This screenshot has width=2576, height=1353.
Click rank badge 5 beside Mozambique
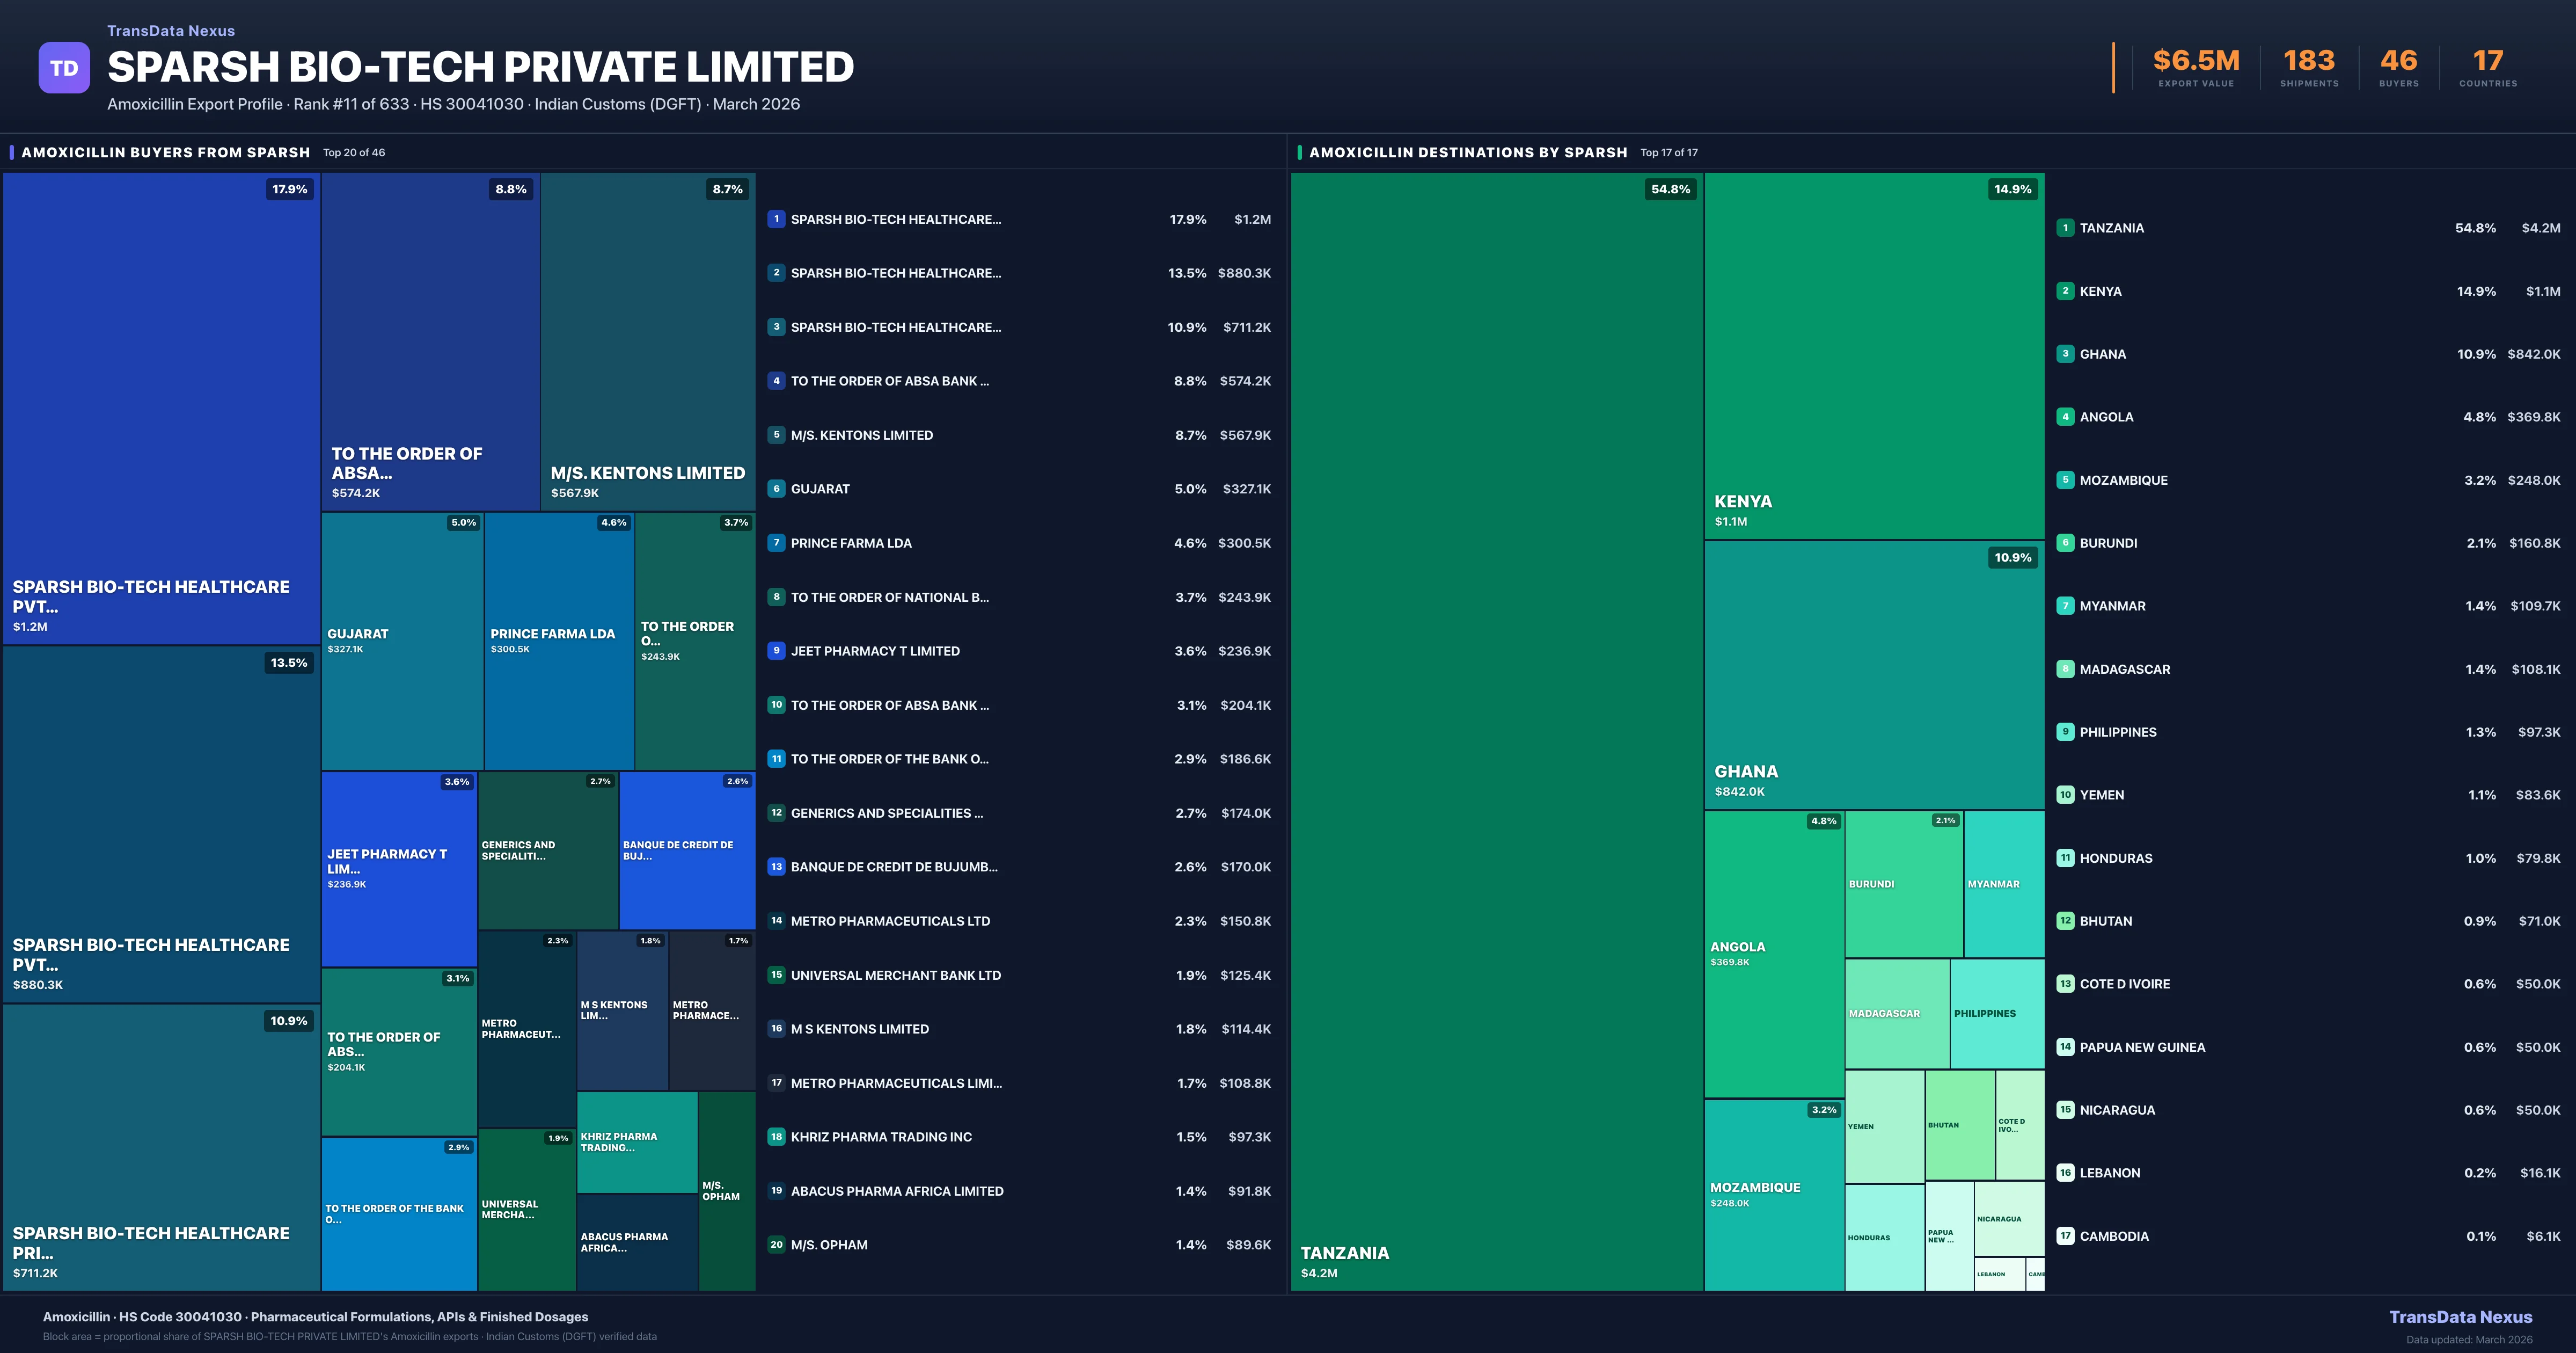(x=2065, y=481)
